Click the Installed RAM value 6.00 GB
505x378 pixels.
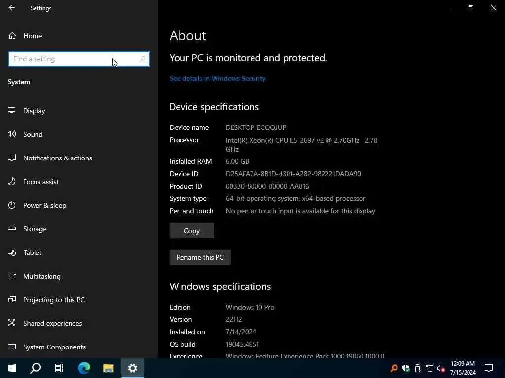click(237, 161)
